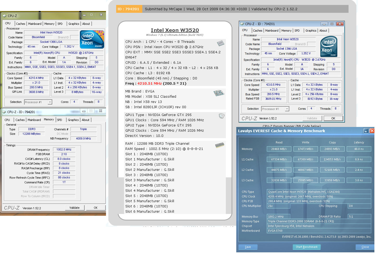
Task: Minimize the Memory-tab CPU-Z window
Action: click(x=84, y=111)
